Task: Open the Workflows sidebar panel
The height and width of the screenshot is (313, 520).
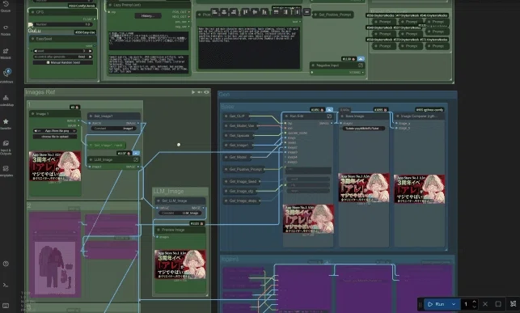Action: tap(6, 75)
